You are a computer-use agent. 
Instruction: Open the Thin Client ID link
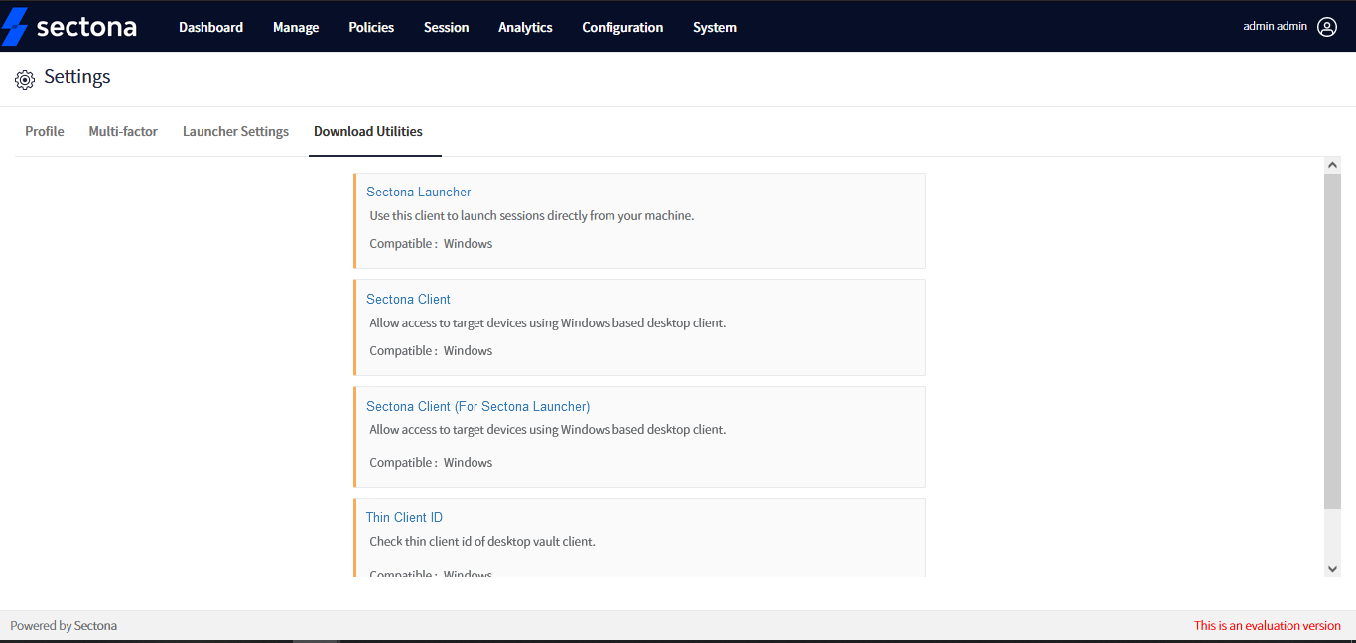tap(404, 517)
